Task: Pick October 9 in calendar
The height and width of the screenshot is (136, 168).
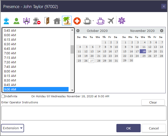Action: coord(110,47)
